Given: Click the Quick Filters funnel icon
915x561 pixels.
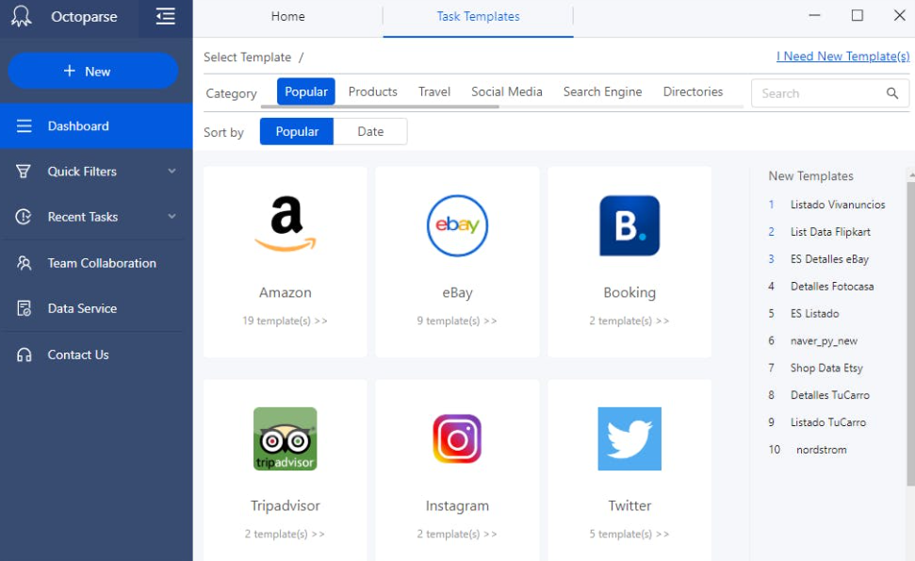Looking at the screenshot, I should (24, 171).
